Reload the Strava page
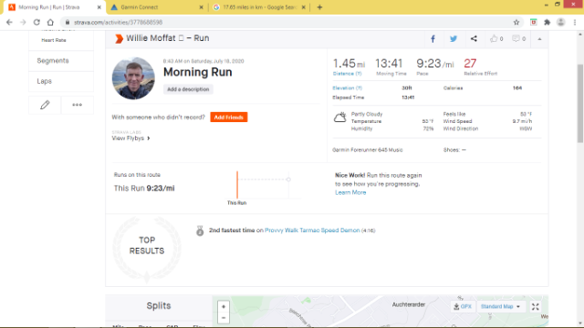Viewport: 584px width, 328px height. 36,22
